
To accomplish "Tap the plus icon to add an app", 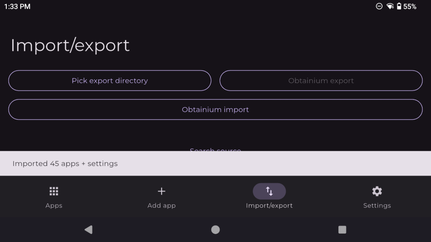I will coord(162,191).
